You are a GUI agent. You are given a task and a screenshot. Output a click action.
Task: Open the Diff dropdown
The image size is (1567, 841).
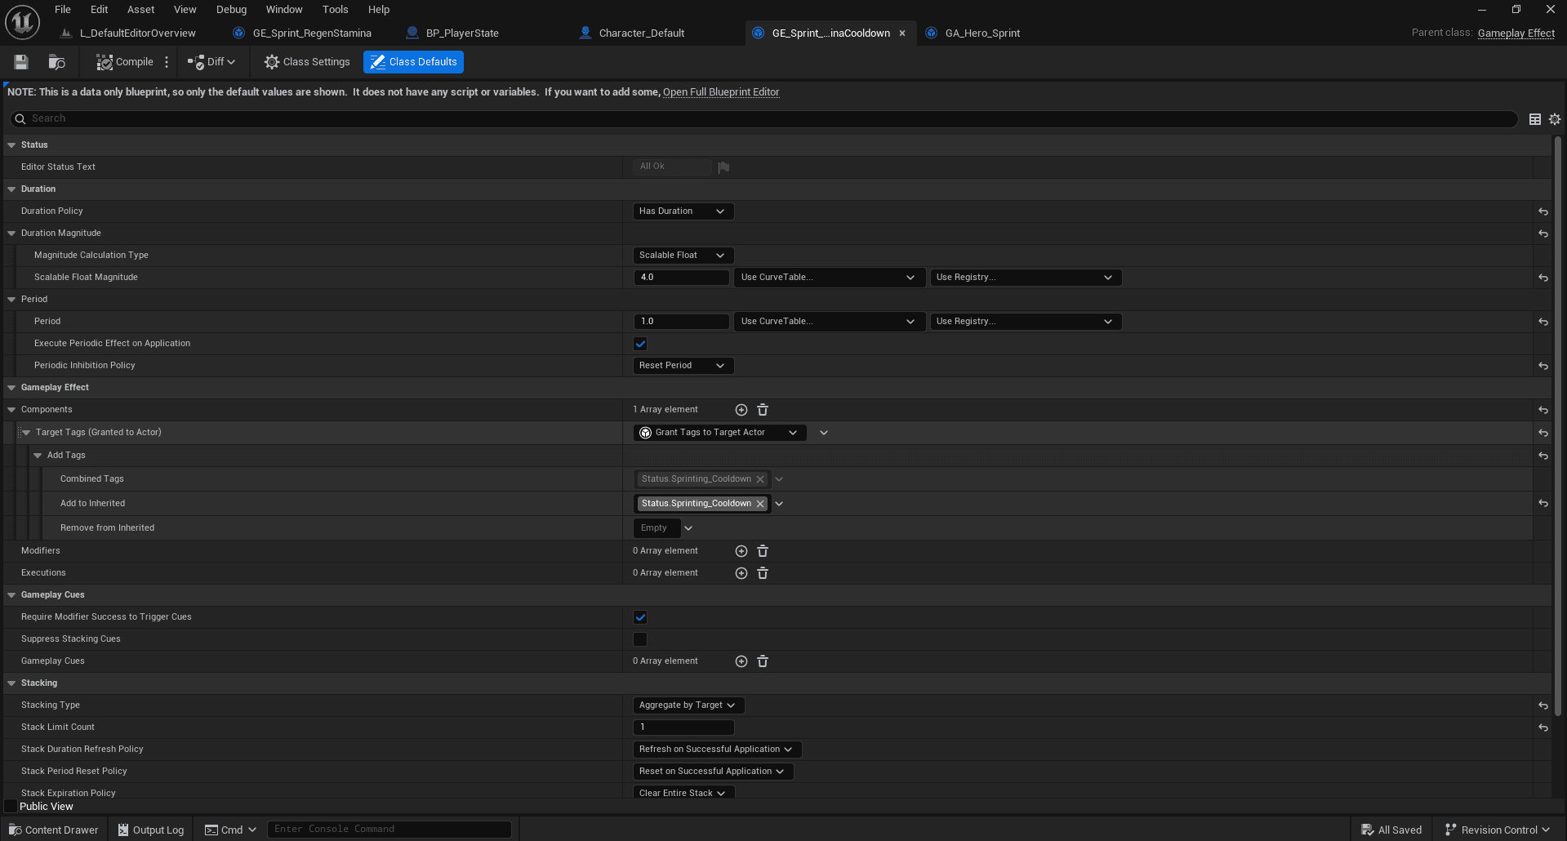(211, 62)
